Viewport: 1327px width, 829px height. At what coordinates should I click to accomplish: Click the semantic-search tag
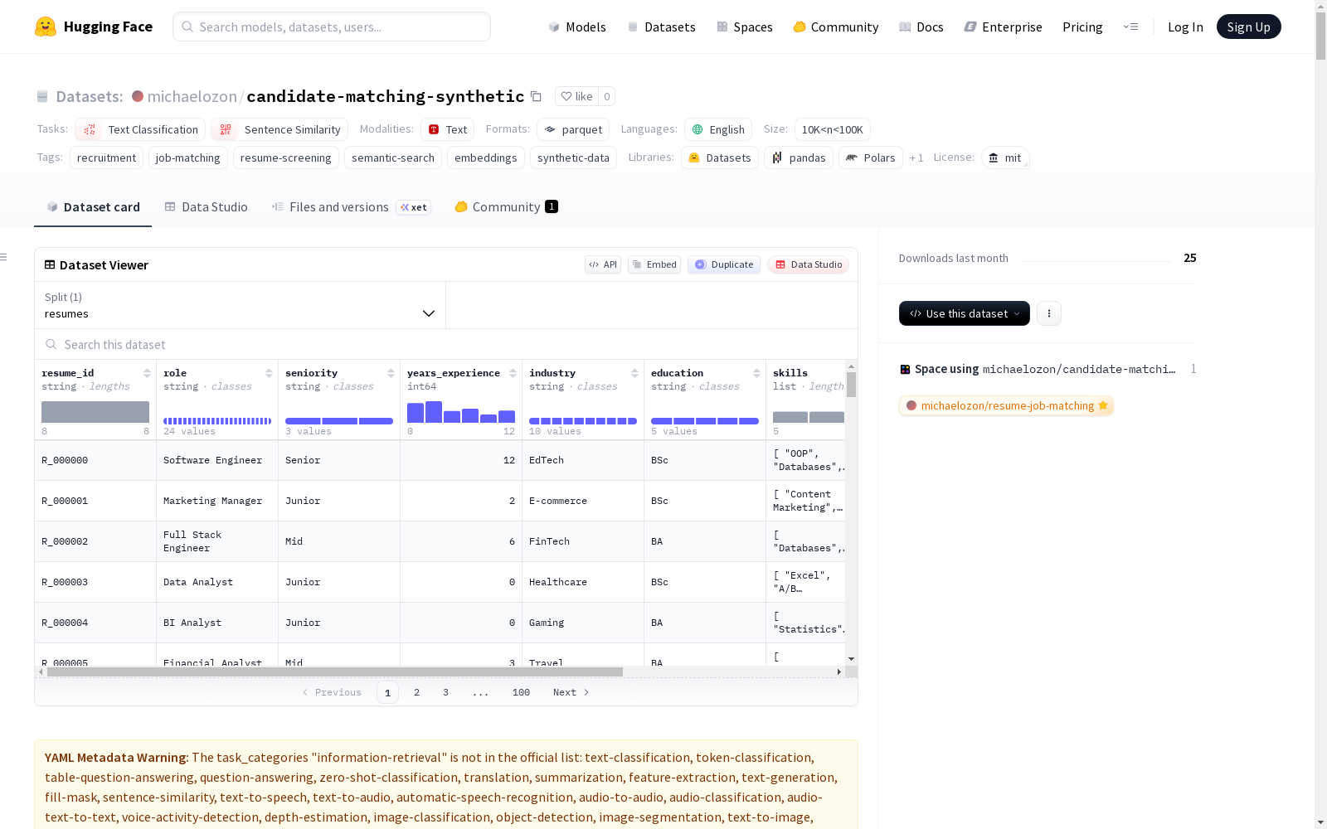coord(393,158)
